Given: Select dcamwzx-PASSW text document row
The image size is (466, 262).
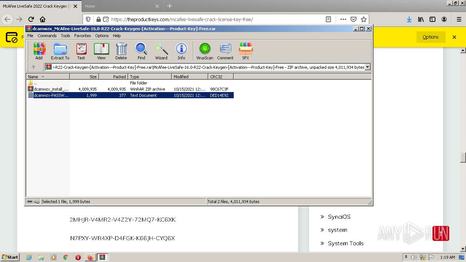Looking at the screenshot, I should coord(130,95).
